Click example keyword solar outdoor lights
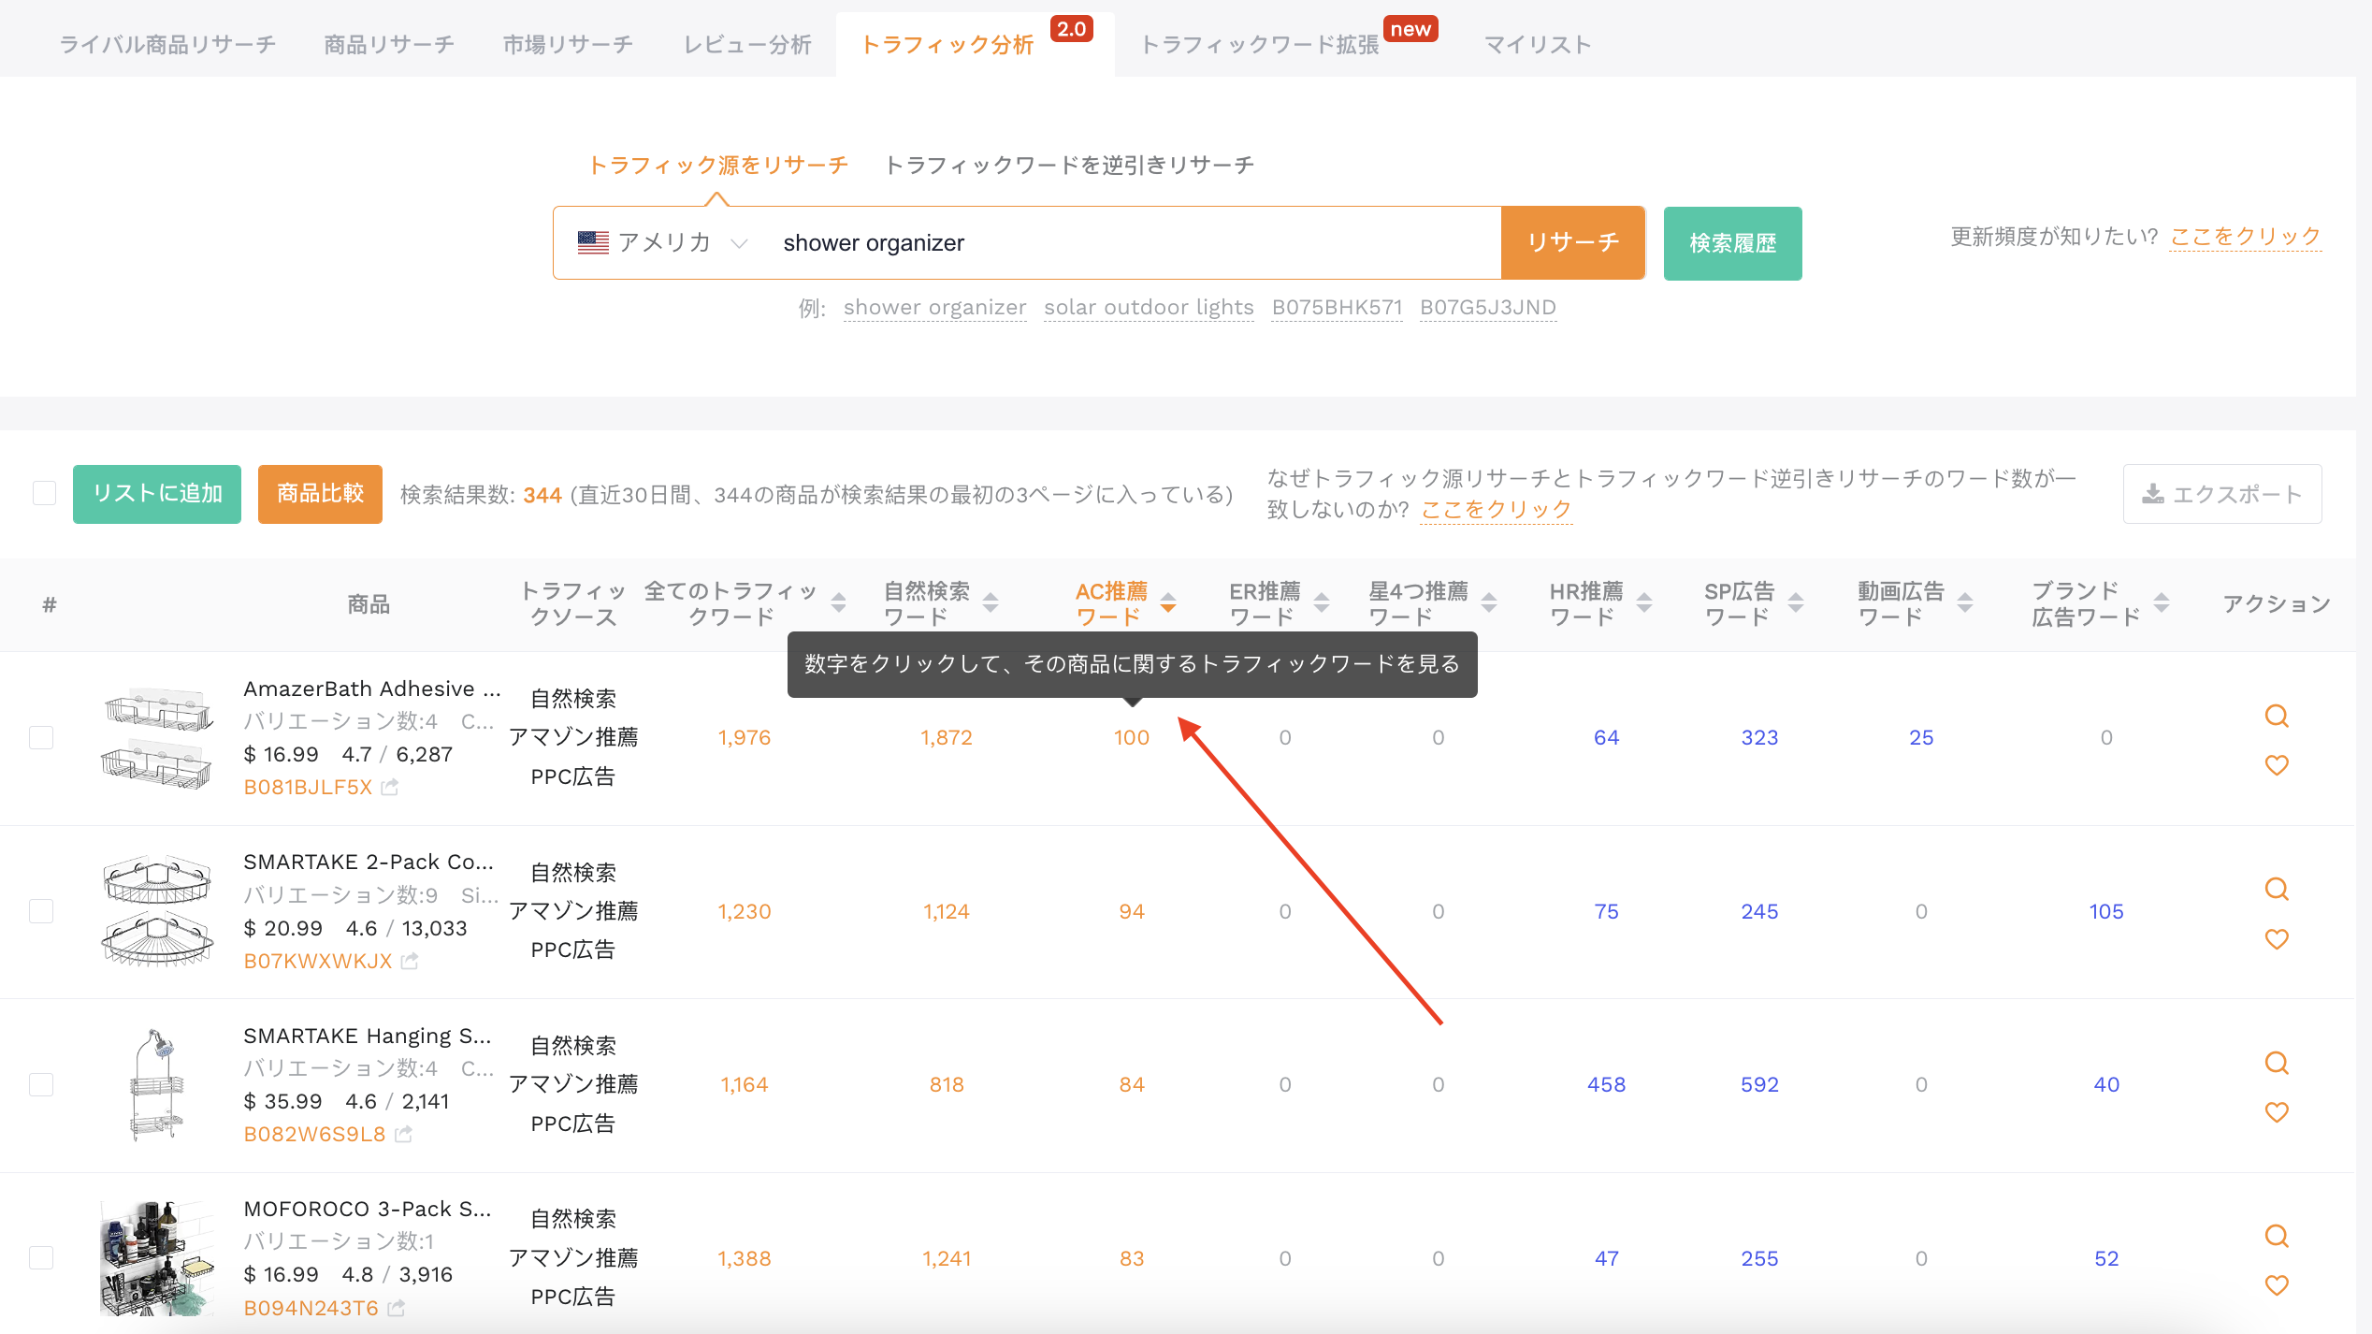2372x1334 pixels. (1149, 308)
